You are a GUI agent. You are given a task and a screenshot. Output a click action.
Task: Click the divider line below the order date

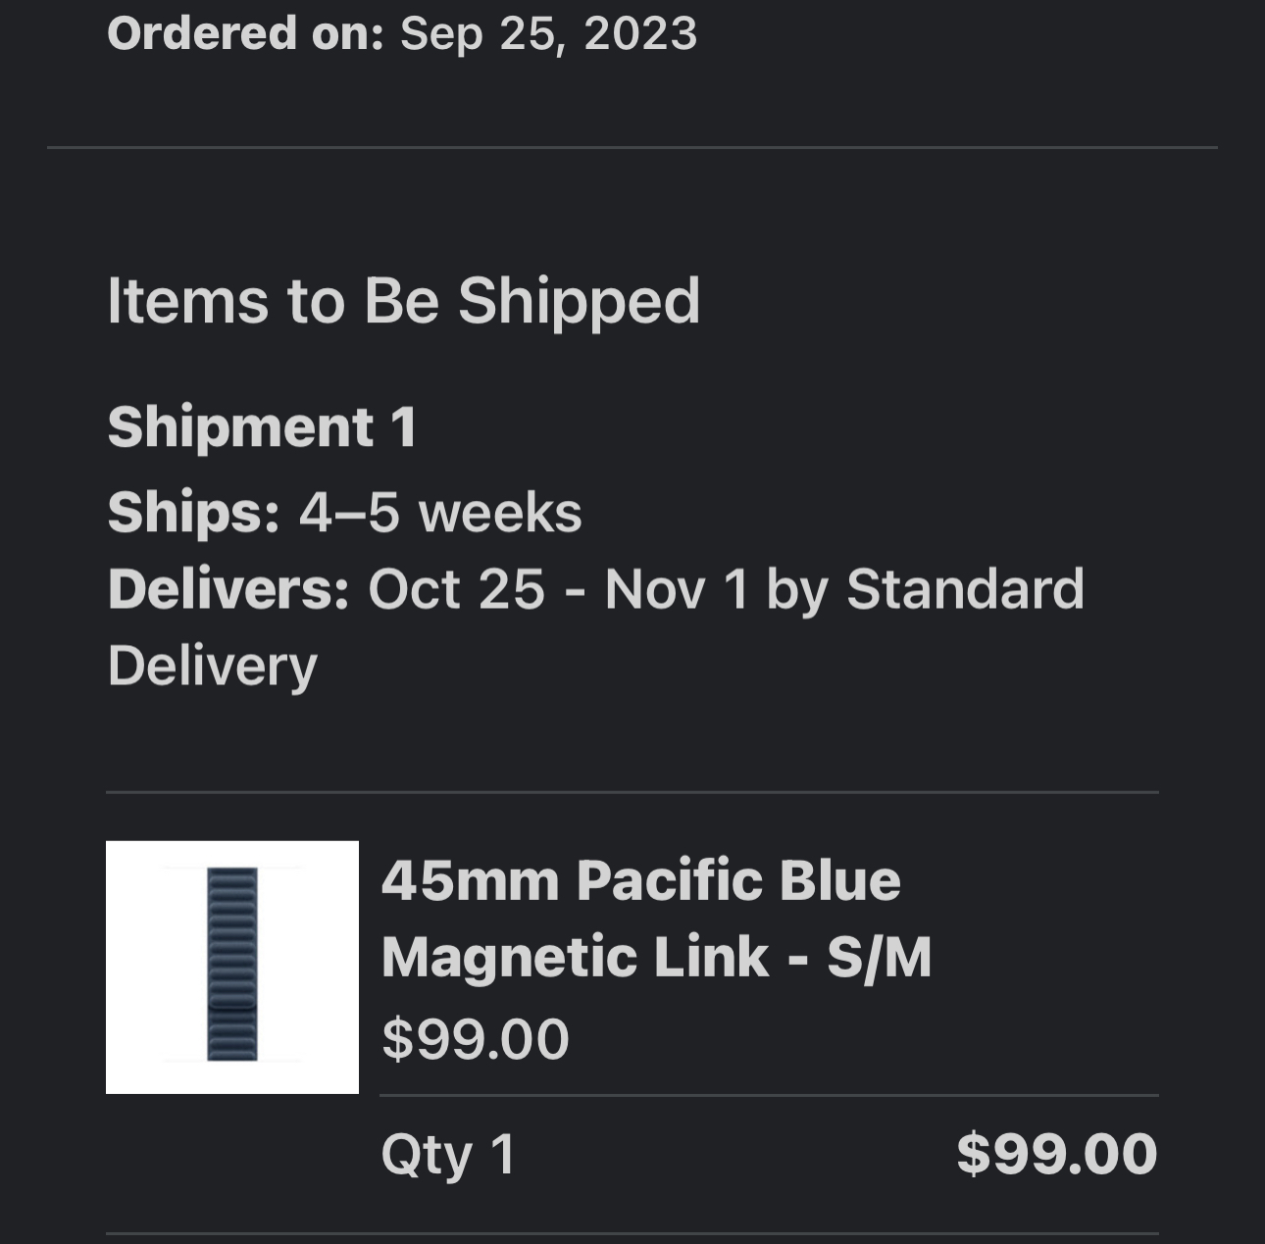(632, 148)
